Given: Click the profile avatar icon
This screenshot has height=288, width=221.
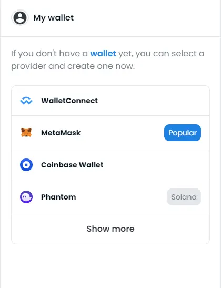Looking at the screenshot, I should point(20,18).
